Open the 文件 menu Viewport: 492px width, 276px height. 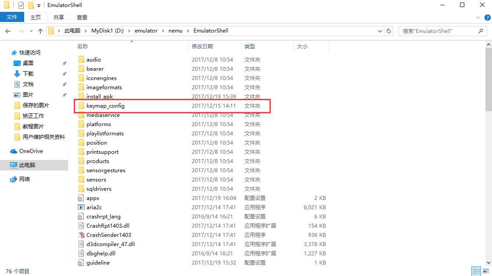[x=12, y=18]
